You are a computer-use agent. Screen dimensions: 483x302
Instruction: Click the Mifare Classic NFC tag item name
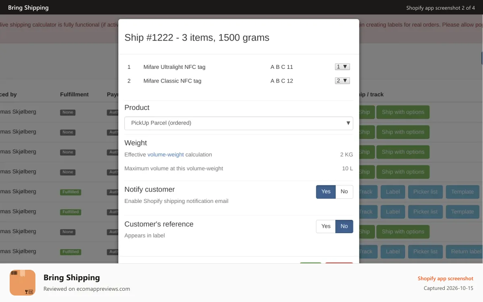point(172,81)
